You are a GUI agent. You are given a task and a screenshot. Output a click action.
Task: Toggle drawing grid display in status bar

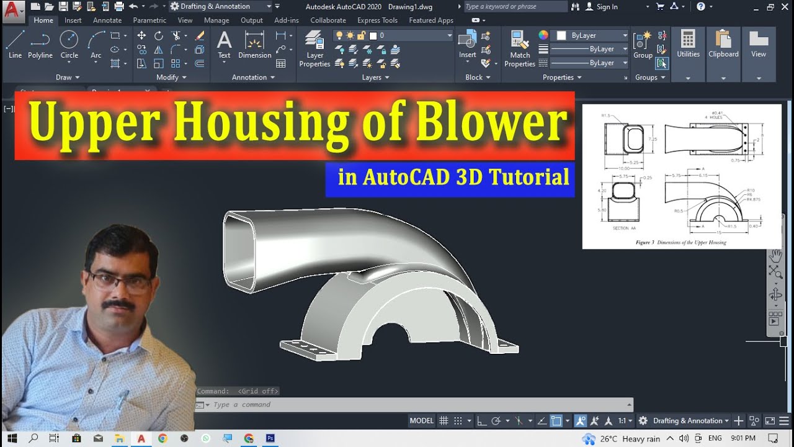(444, 421)
